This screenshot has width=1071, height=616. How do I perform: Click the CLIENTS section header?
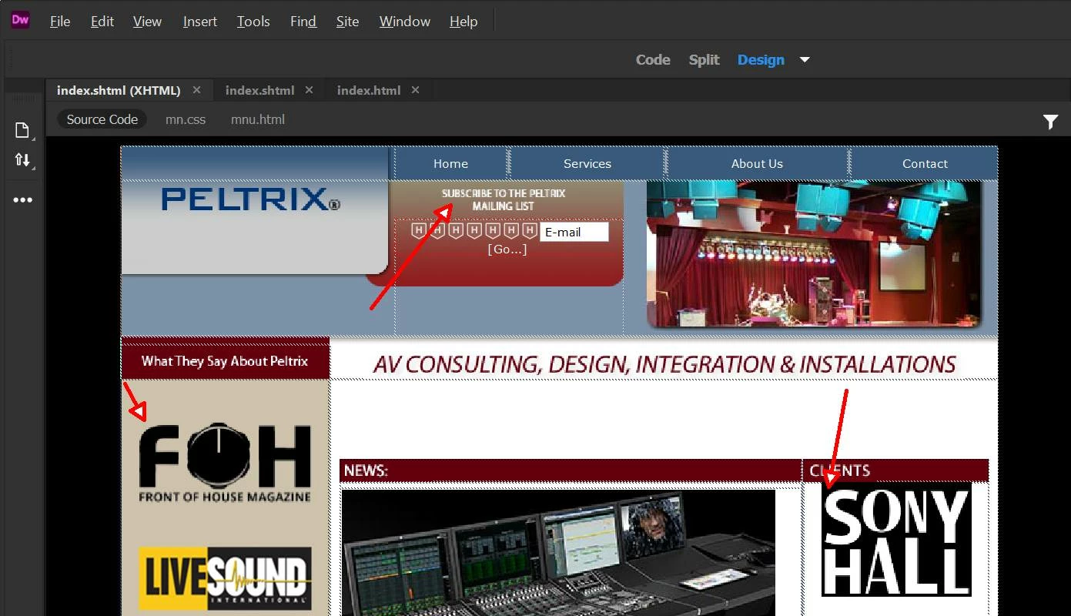coord(896,470)
